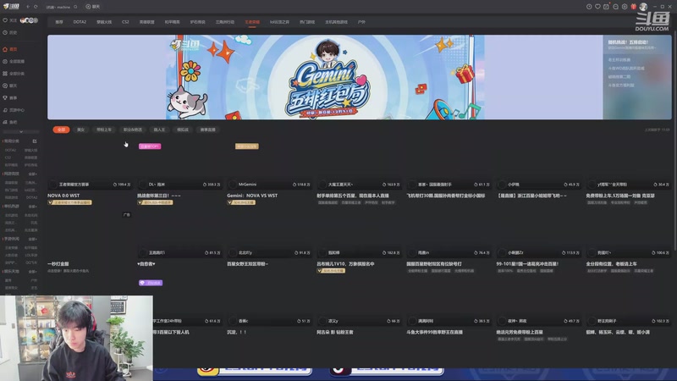Expand 全部 next to 单机热游

click(x=33, y=206)
